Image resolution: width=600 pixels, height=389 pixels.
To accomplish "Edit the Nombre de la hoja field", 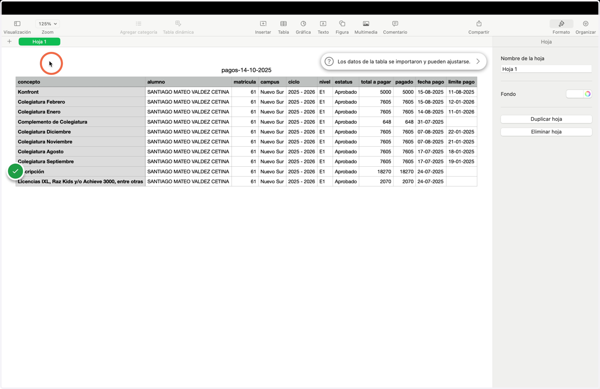I will click(x=546, y=69).
